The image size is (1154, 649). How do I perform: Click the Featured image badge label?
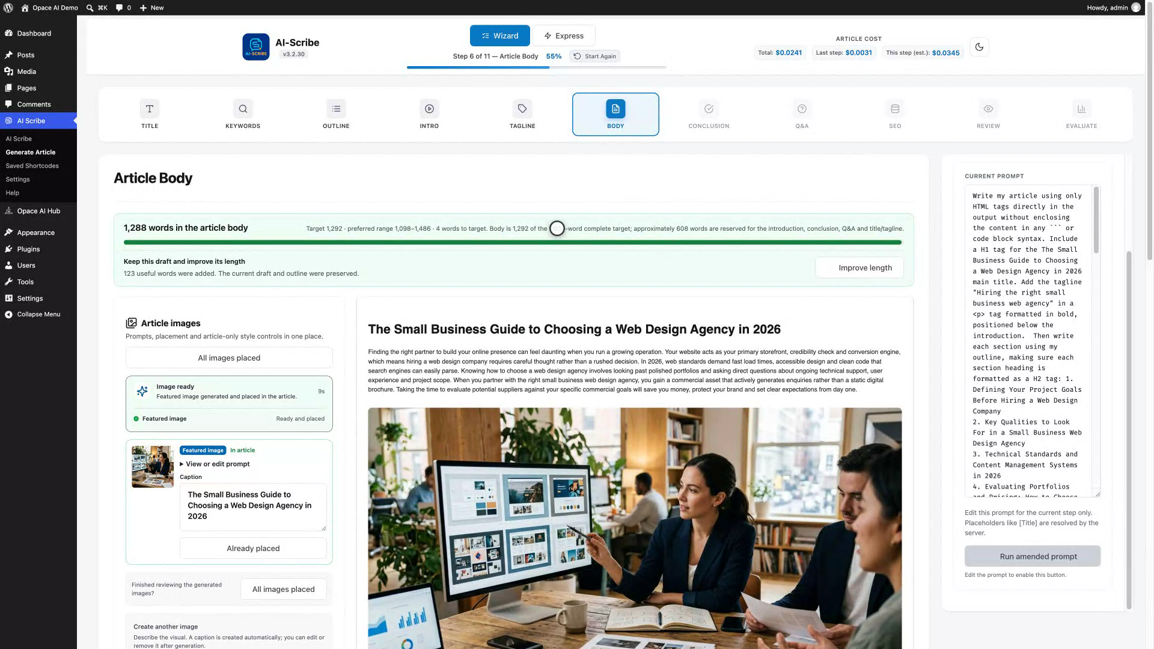[203, 450]
